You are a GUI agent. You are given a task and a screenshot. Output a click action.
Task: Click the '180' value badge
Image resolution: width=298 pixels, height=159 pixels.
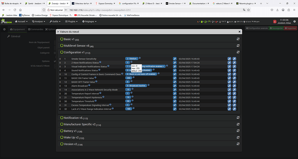[129, 109]
